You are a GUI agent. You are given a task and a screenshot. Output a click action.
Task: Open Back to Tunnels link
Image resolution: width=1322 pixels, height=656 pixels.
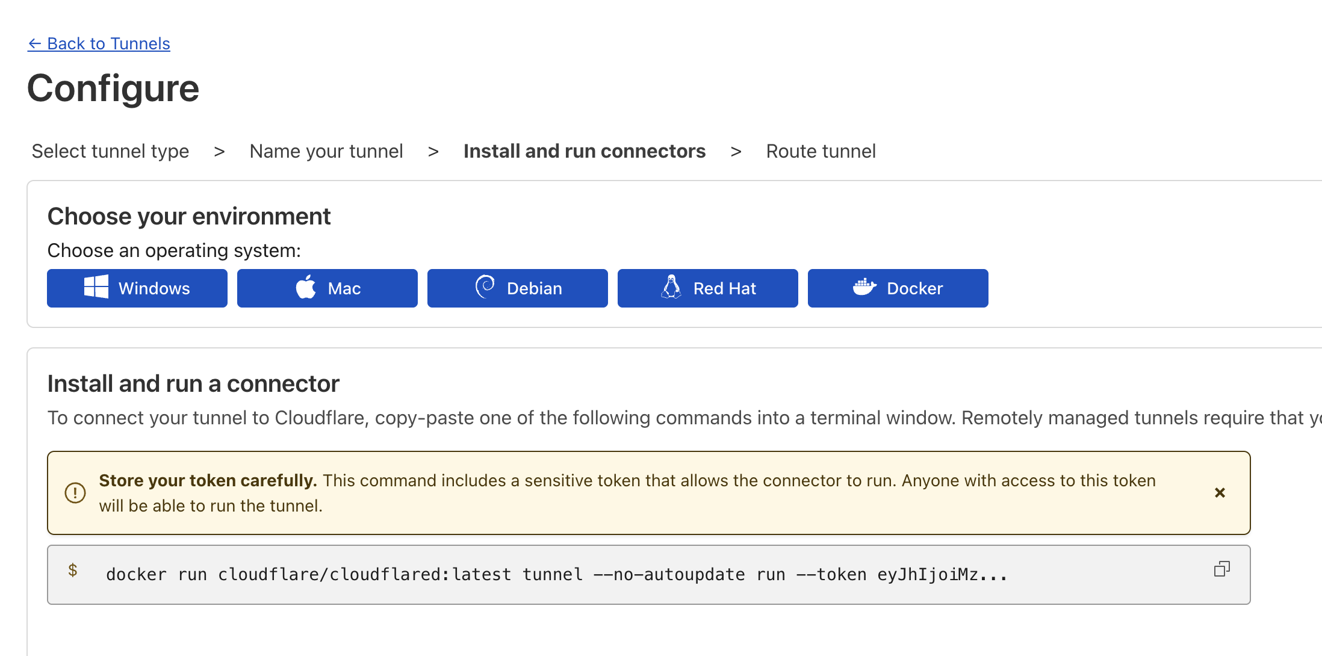(108, 43)
